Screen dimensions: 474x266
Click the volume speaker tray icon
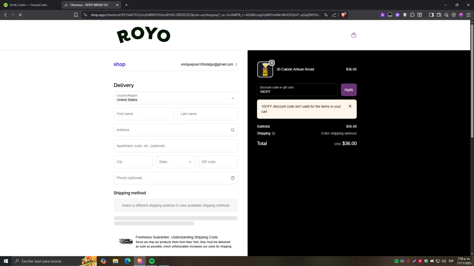[444, 261]
